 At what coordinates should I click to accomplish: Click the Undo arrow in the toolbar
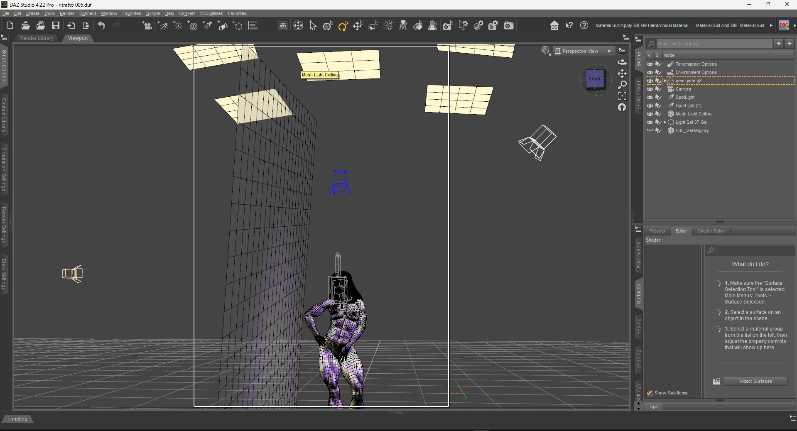(x=101, y=26)
